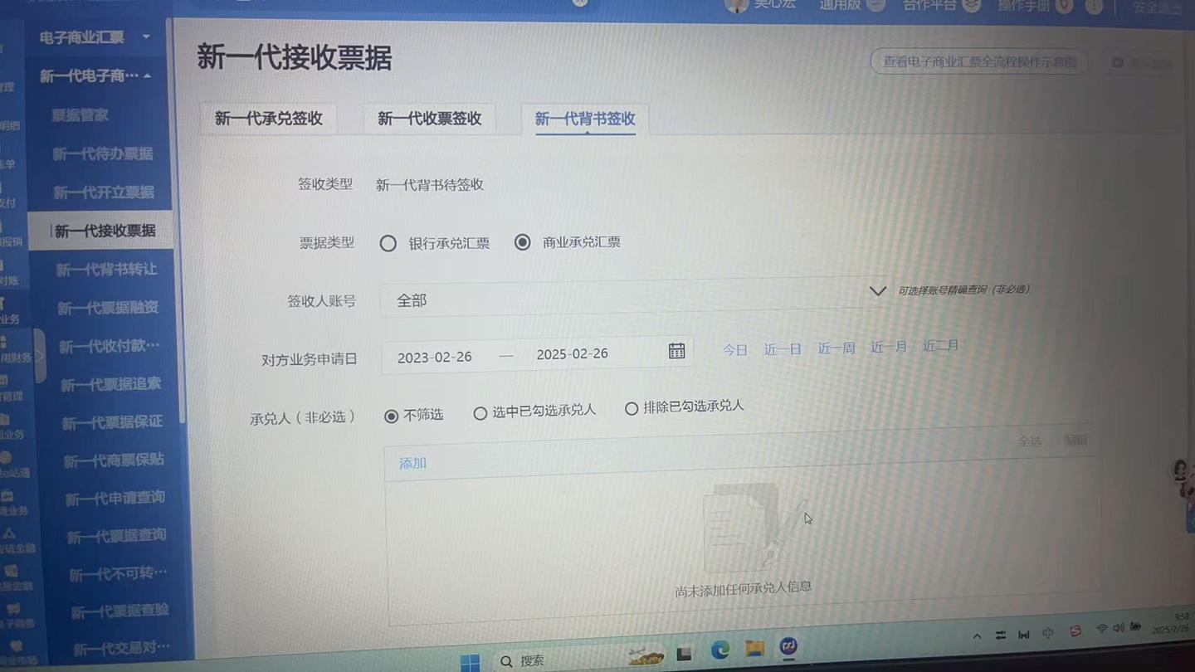Select the 新一代背书签收 tab
1195x672 pixels.
[x=585, y=119]
